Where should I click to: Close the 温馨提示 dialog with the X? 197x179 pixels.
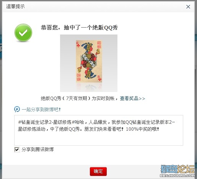(188, 7)
